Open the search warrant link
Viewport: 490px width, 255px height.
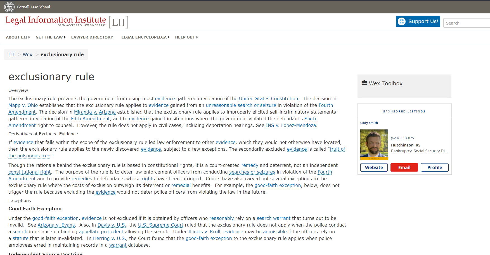274,218
